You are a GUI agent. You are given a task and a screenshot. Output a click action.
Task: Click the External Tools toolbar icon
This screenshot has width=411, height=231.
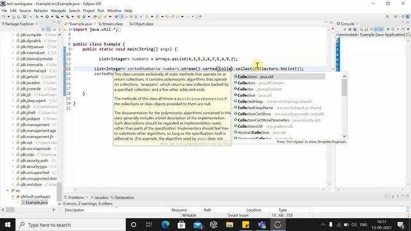coord(67,17)
